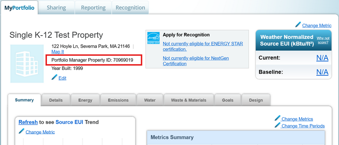Click the building placeholder image

(x=27, y=64)
